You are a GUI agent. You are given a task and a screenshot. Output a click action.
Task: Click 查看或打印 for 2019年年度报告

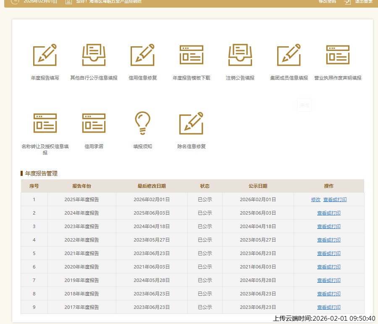click(x=329, y=280)
